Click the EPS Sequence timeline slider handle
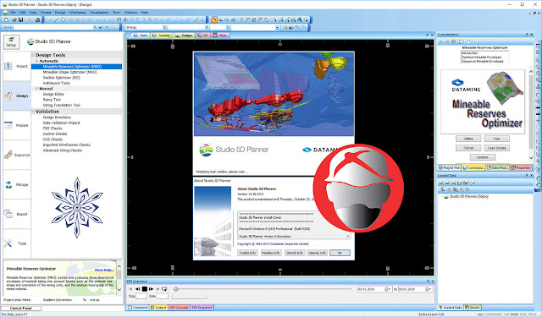The height and width of the screenshot is (317, 542). pyautogui.click(x=176, y=289)
